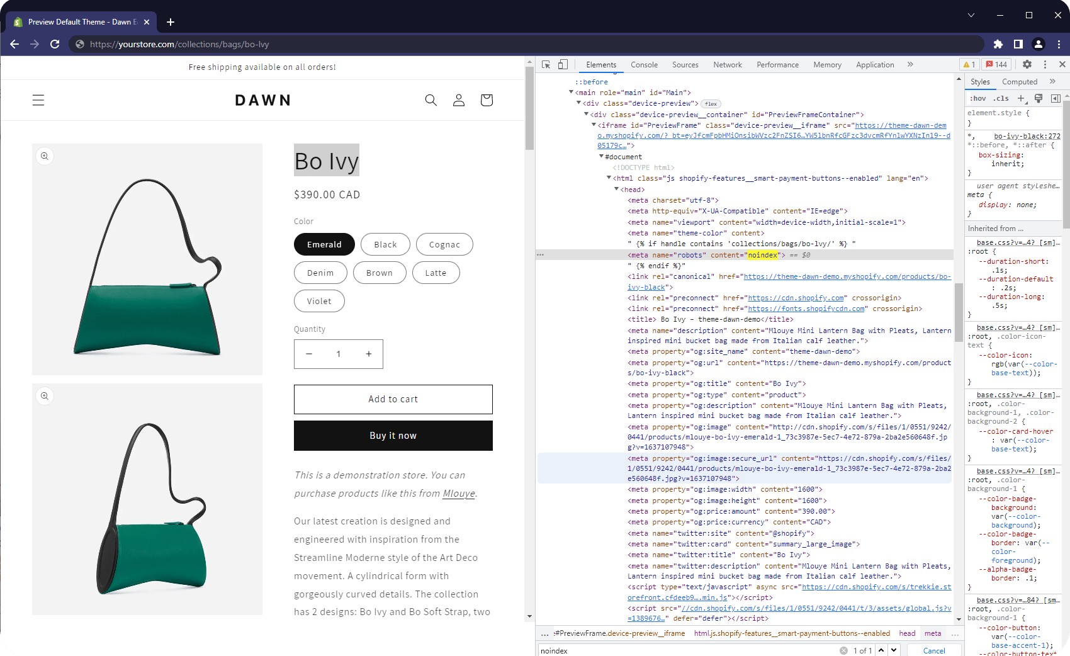
Task: Select the Emerald color option
Action: (x=324, y=244)
